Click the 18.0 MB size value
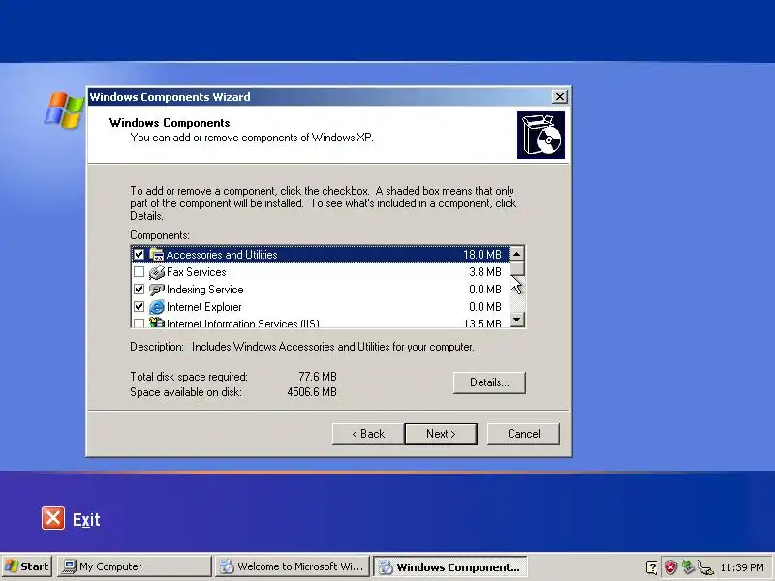 click(x=482, y=255)
